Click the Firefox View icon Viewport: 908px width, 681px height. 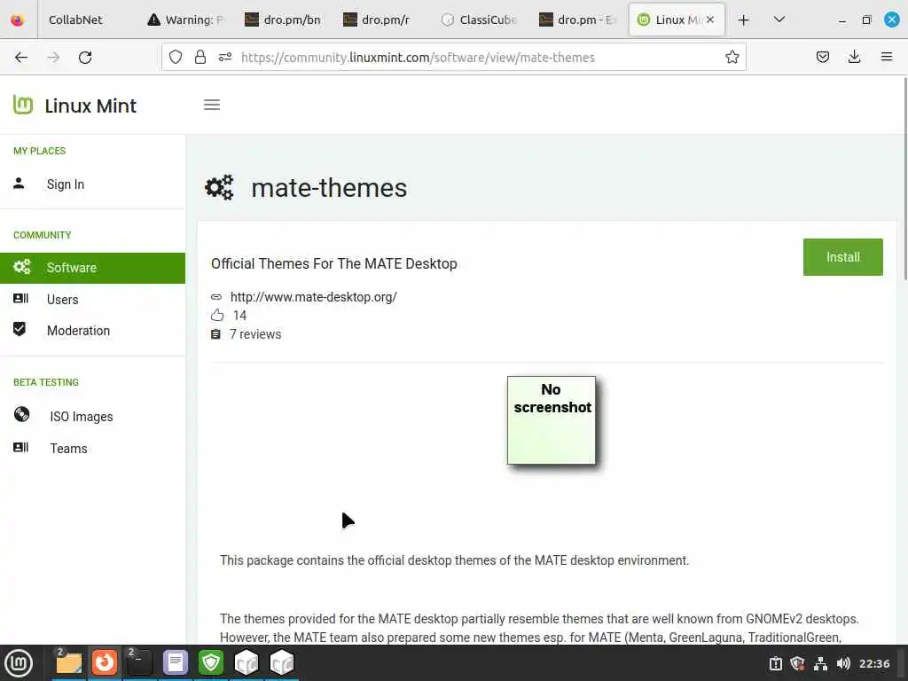[x=18, y=20]
